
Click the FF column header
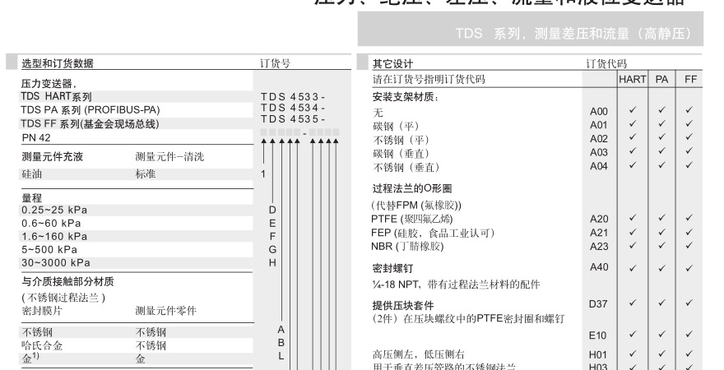[x=690, y=80]
